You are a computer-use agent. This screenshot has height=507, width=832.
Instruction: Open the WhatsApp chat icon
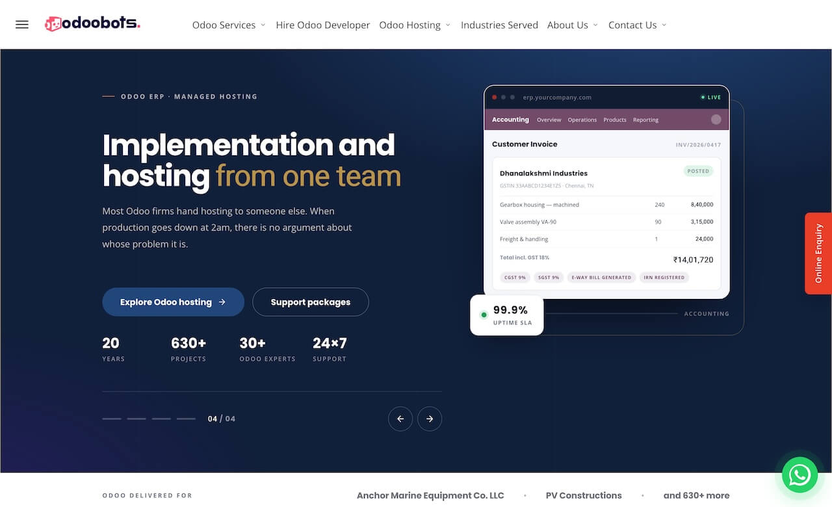click(x=799, y=475)
